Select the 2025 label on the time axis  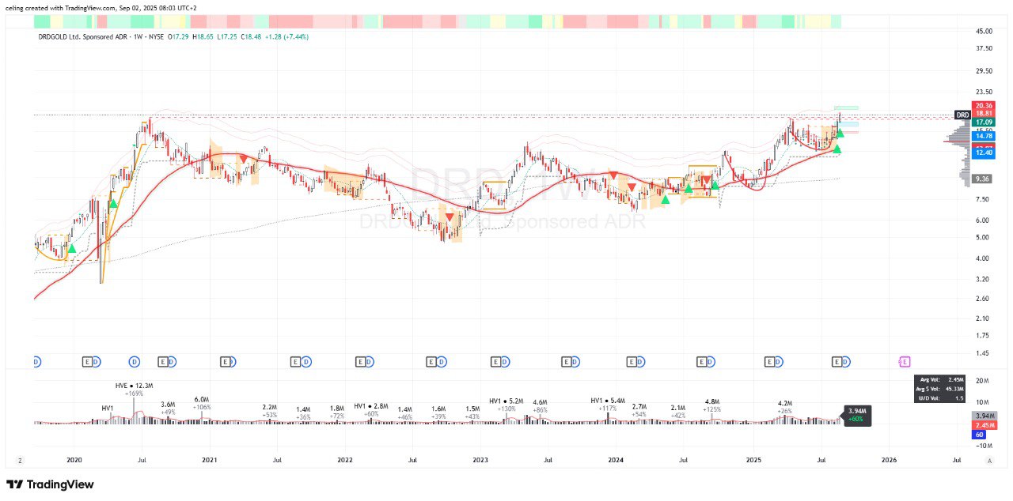coord(753,459)
